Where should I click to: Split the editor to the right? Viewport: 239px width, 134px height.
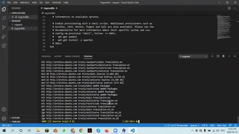click(229, 8)
